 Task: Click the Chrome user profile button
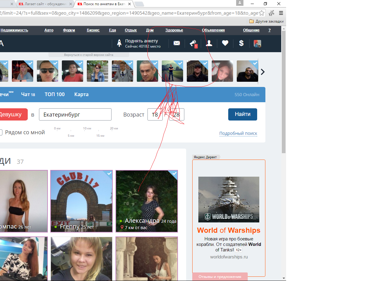click(x=240, y=3)
